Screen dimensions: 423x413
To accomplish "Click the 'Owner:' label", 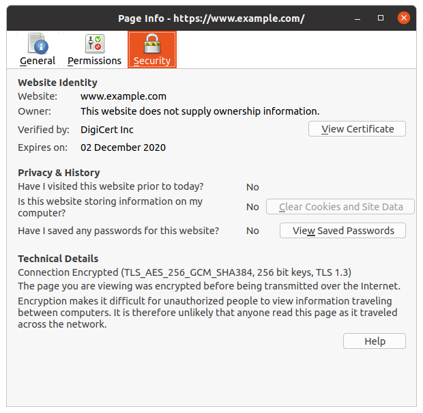I will [x=34, y=111].
